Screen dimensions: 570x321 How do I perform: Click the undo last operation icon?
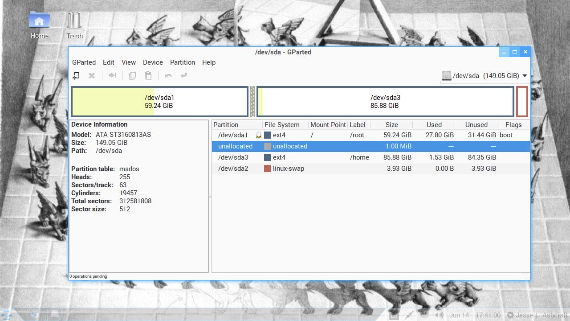click(x=168, y=76)
